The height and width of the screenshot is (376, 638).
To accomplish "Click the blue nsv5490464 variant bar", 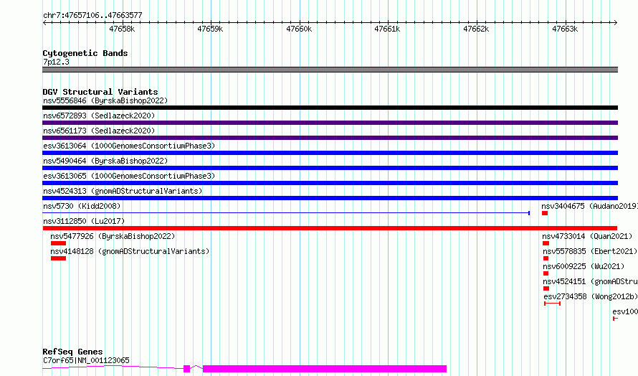I will (x=330, y=168).
